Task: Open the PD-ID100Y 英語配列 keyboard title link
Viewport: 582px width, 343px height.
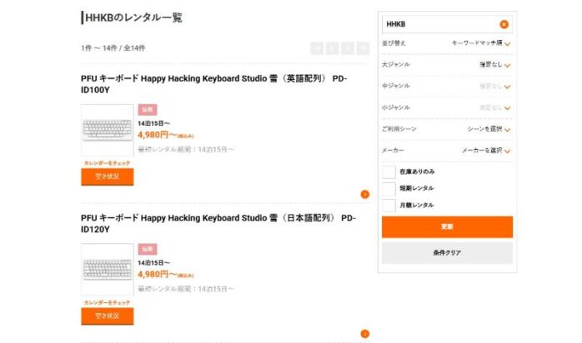Action: click(x=213, y=84)
